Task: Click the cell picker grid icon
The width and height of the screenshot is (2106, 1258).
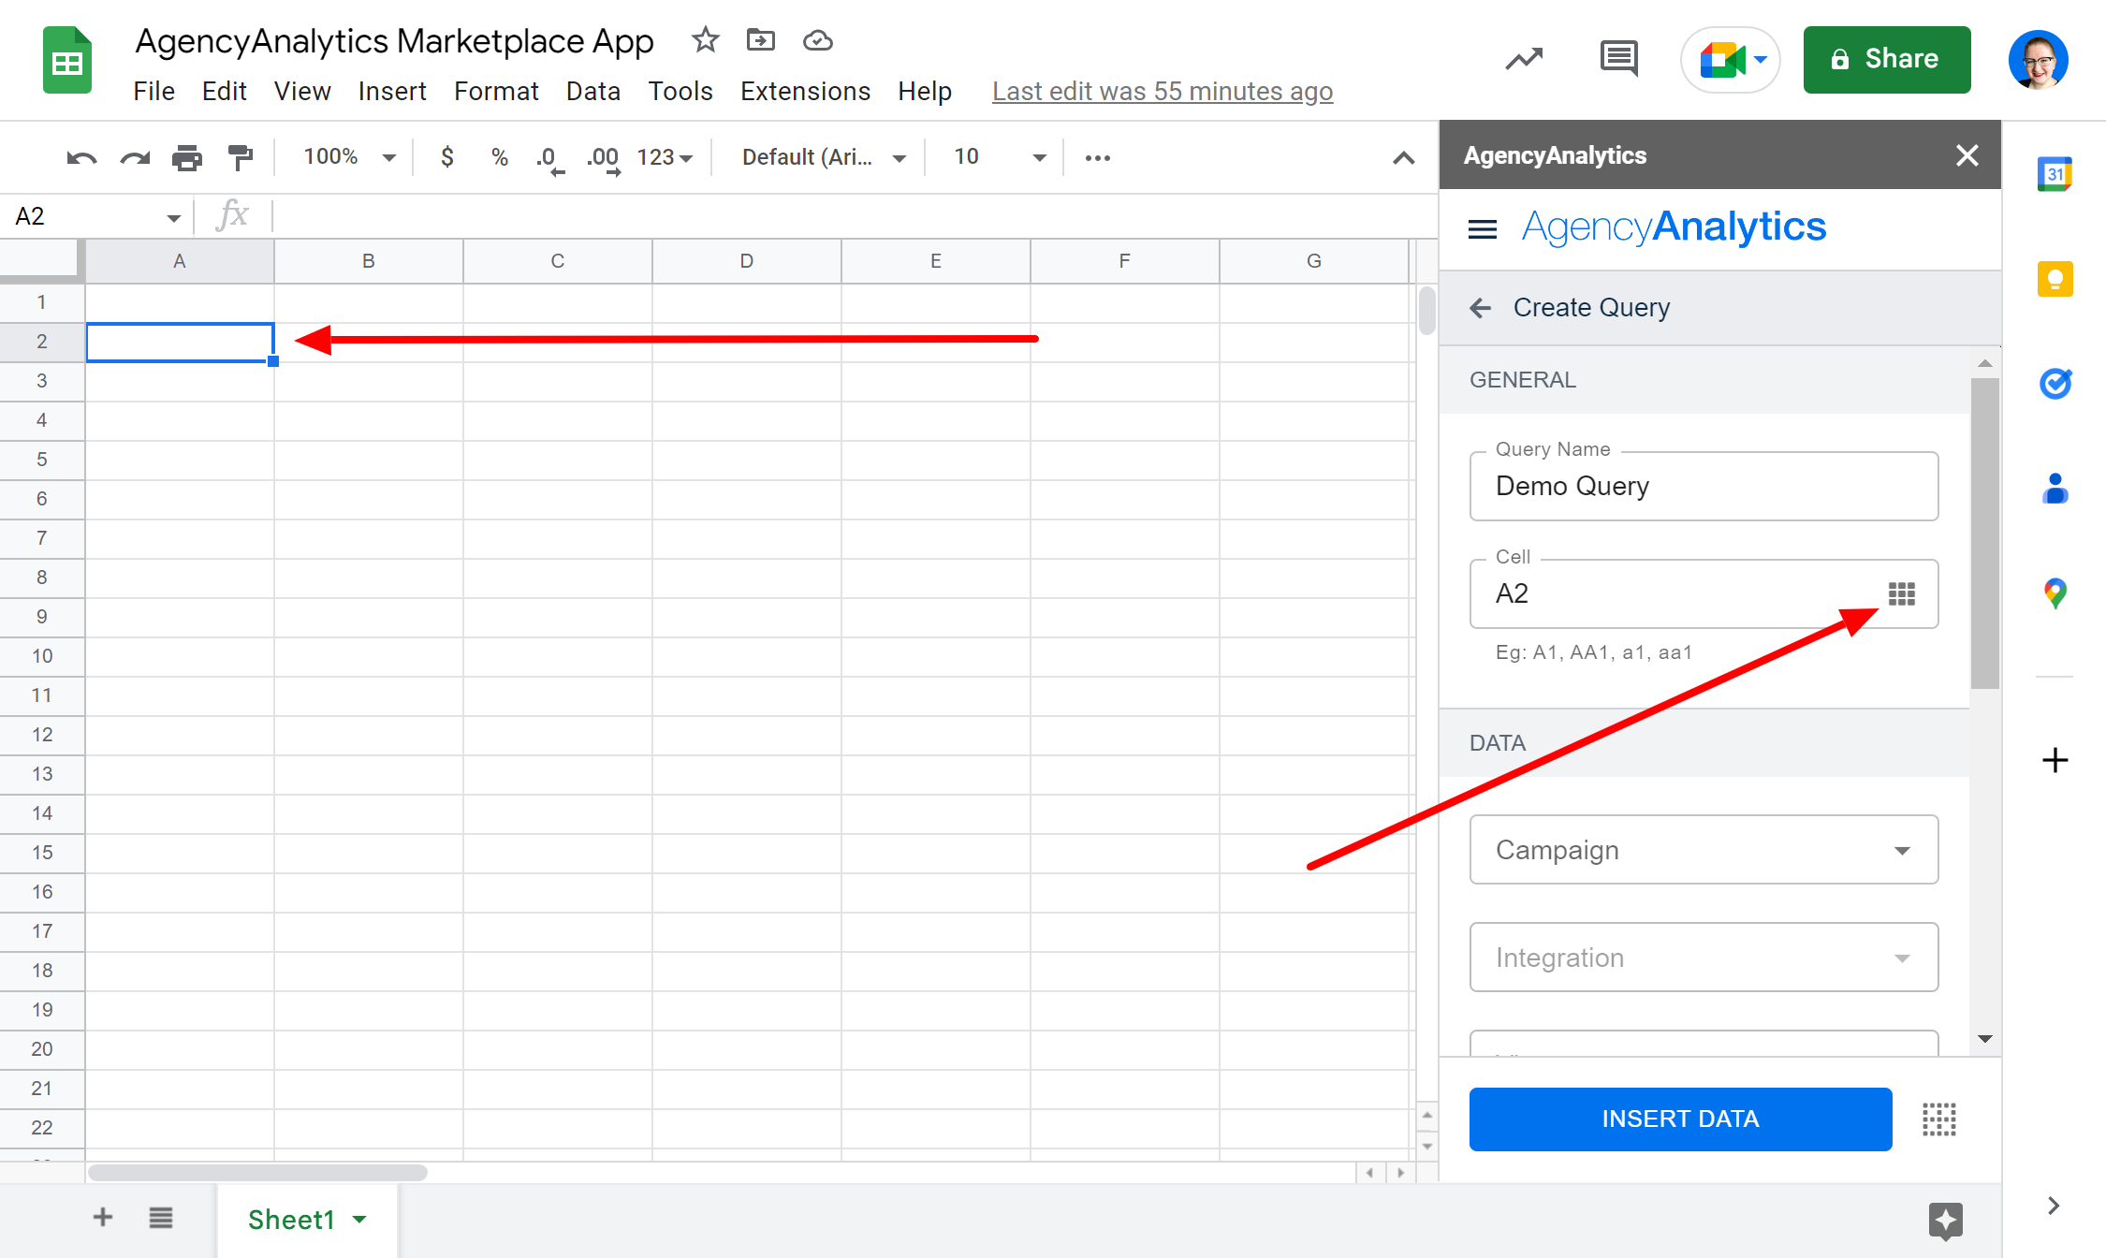Action: pyautogui.click(x=1901, y=593)
